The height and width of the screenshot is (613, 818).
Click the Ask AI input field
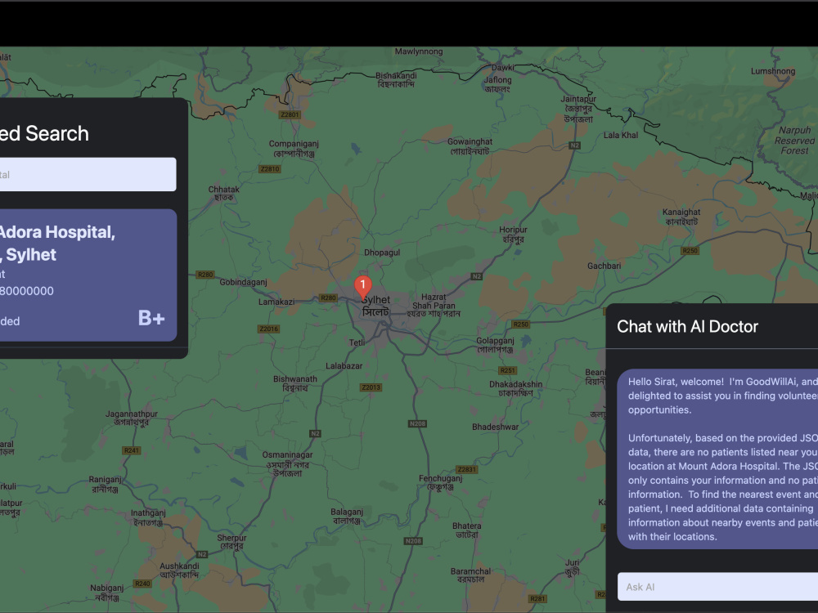[718, 587]
